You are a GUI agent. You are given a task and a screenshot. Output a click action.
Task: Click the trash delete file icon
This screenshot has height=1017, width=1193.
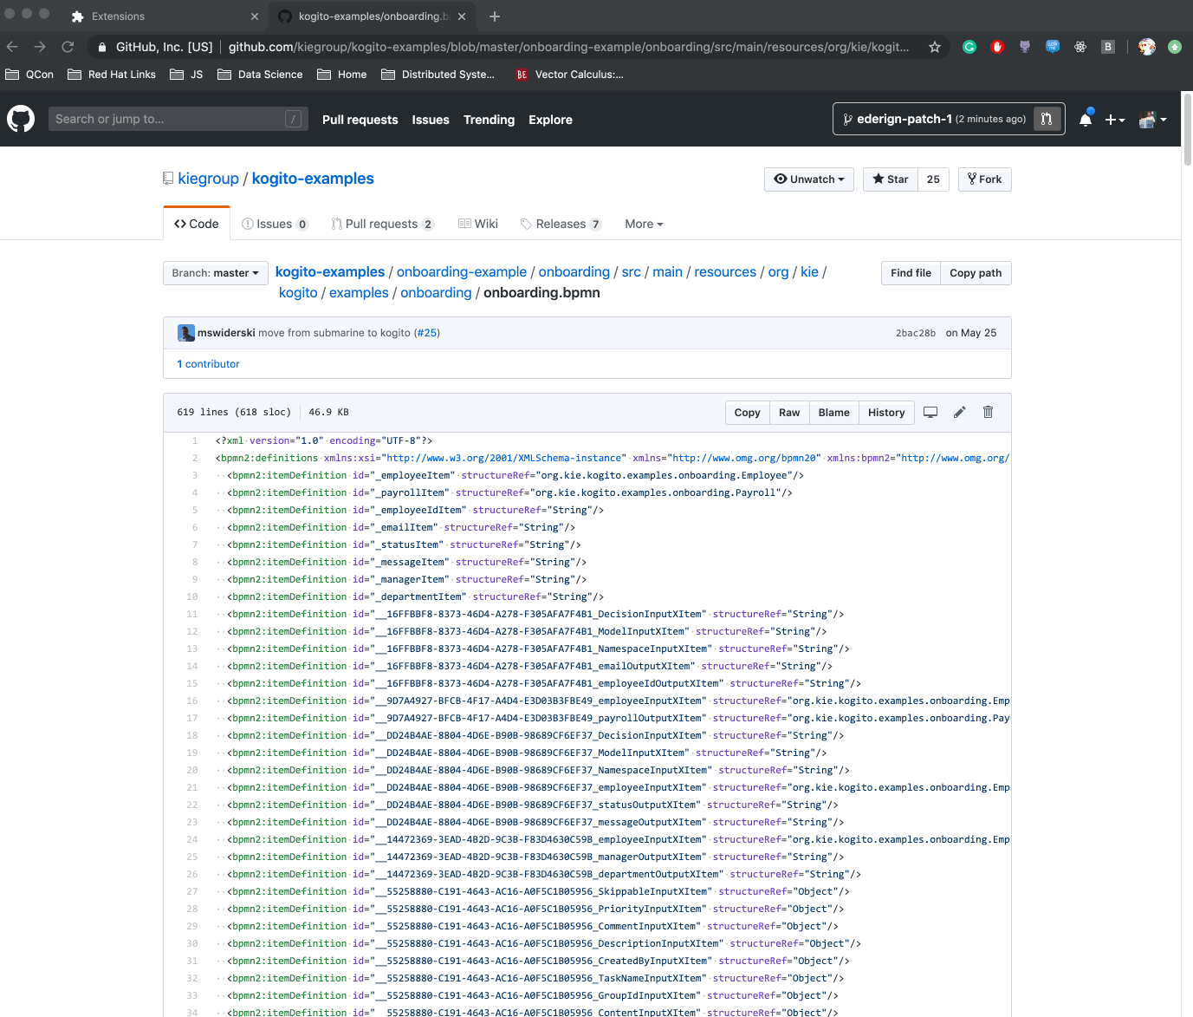pyautogui.click(x=988, y=413)
